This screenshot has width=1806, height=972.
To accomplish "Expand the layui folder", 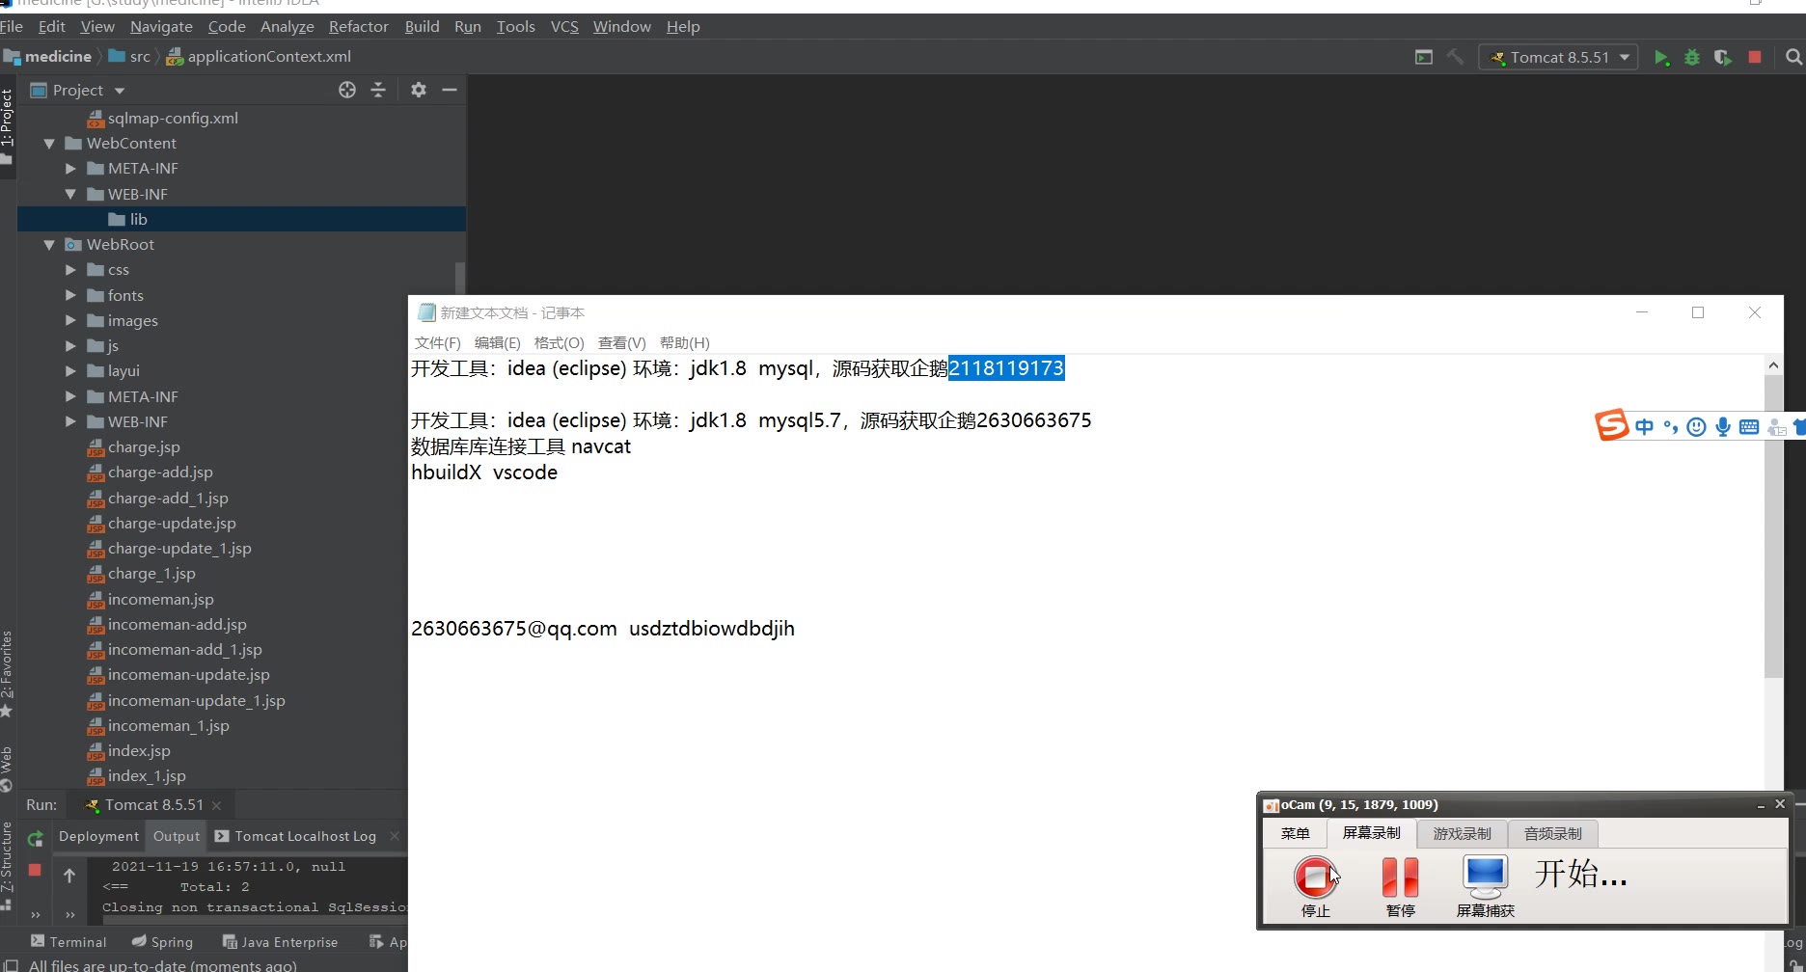I will pos(70,371).
